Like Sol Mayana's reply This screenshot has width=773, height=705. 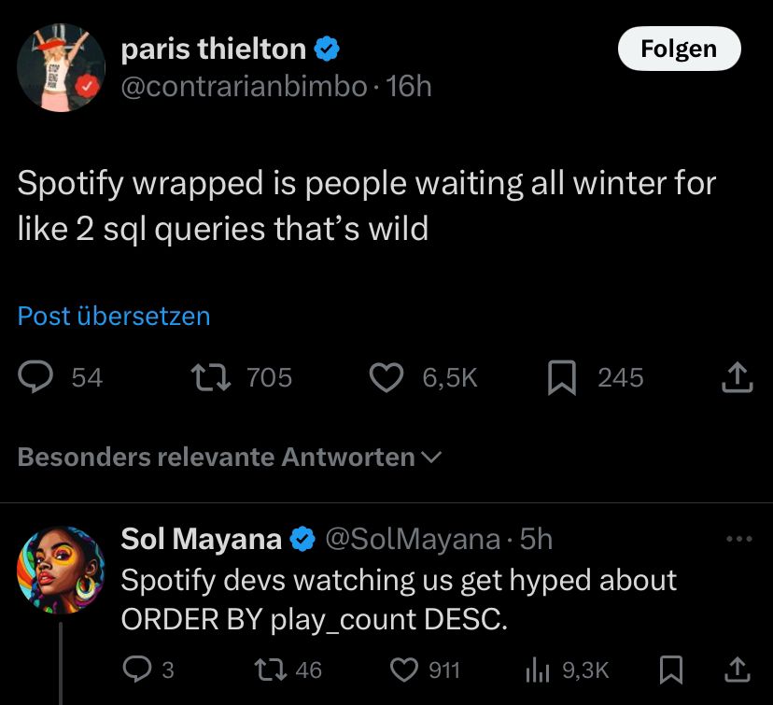[402, 670]
